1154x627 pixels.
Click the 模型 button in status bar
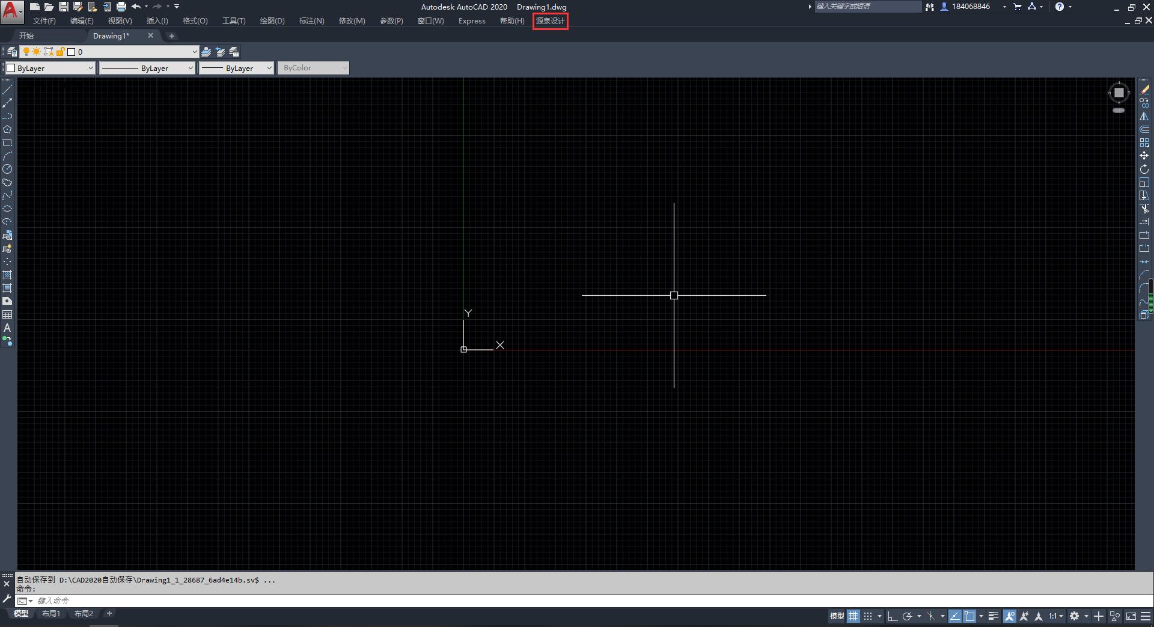click(837, 616)
